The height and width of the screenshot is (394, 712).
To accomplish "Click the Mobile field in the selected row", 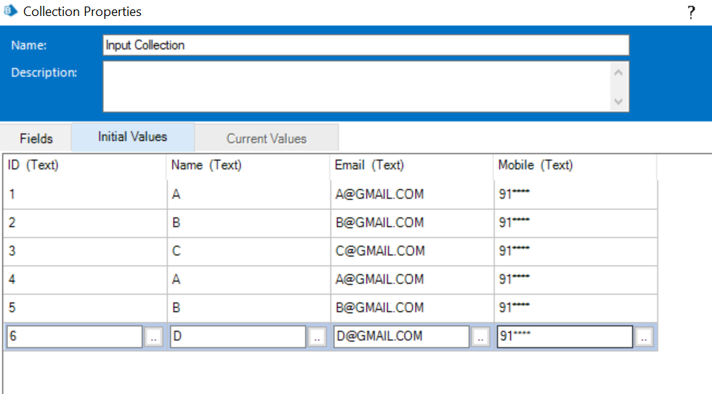I will coord(565,337).
